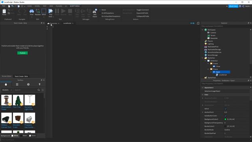This screenshot has width=252, height=142.
Task: Open the Toolbox filter options icon
Action: 43,90
